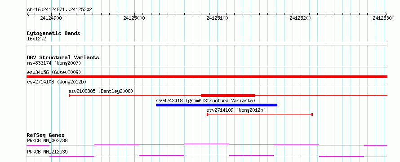Image resolution: width=400 pixels, height=162 pixels.
Task: Select the thick red esv34056 variant bar
Action: point(207,77)
